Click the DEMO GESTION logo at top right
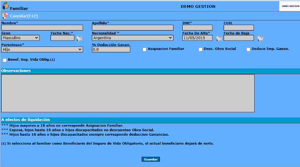The width and height of the screenshot is (300, 167). pyautogui.click(x=290, y=6)
